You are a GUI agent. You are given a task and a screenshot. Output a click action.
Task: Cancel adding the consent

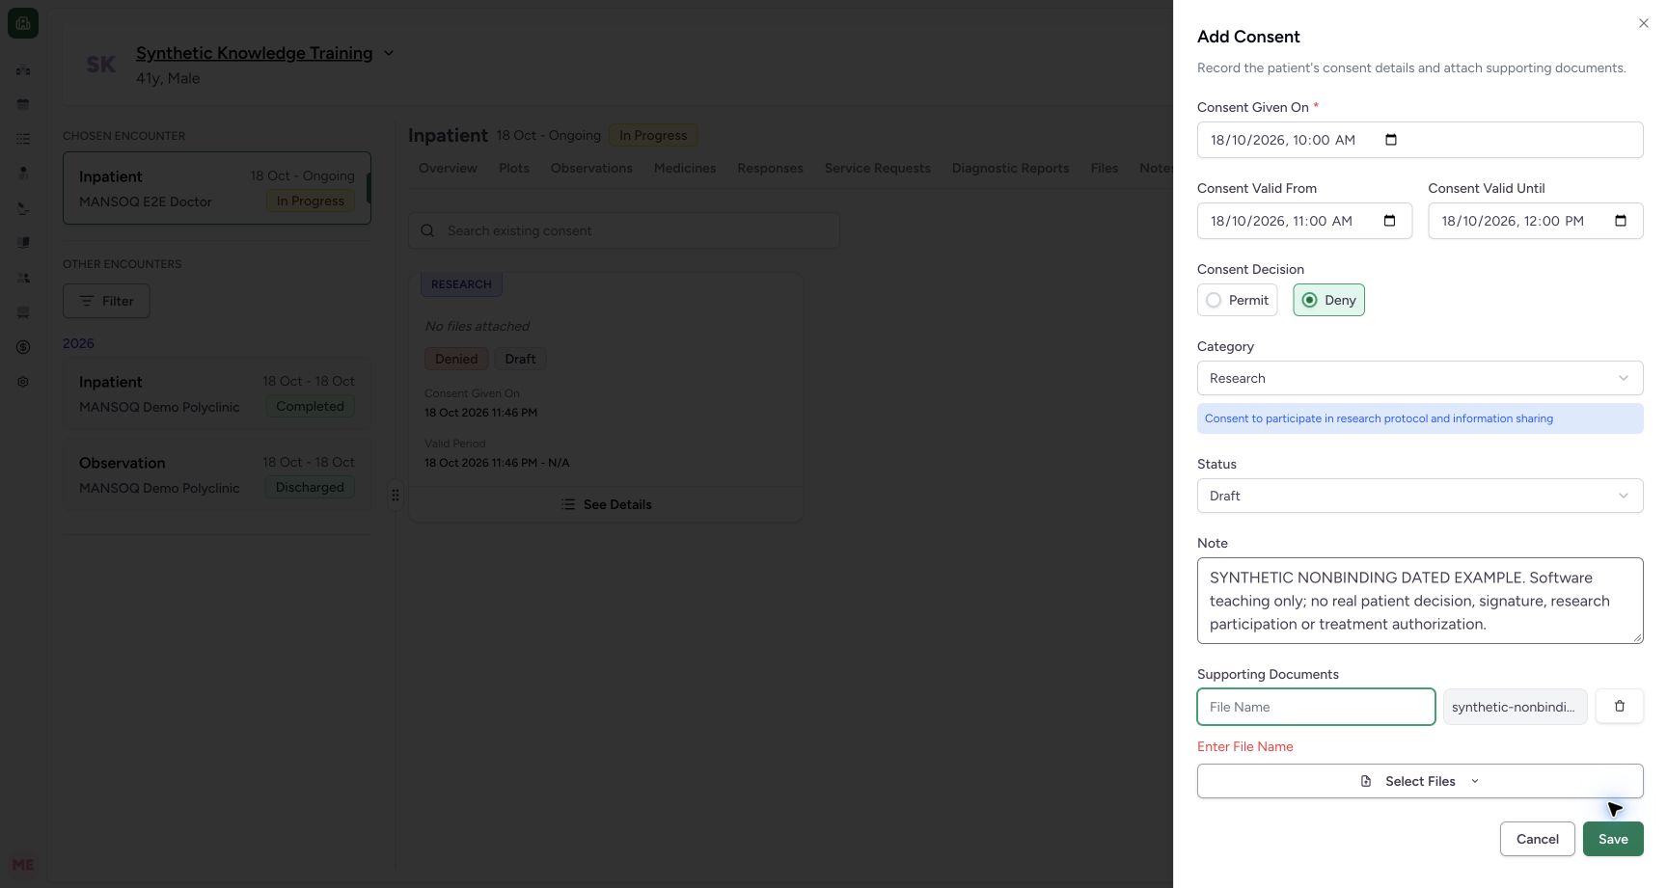click(x=1537, y=839)
